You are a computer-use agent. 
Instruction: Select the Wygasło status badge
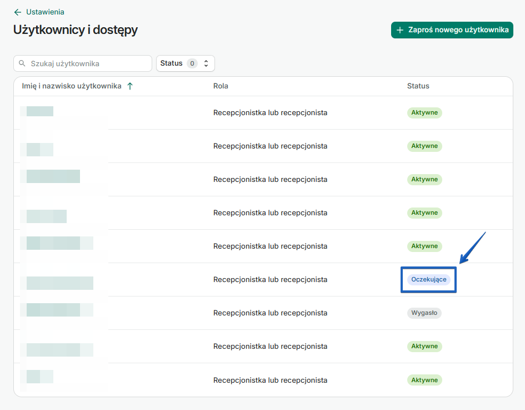(x=424, y=313)
